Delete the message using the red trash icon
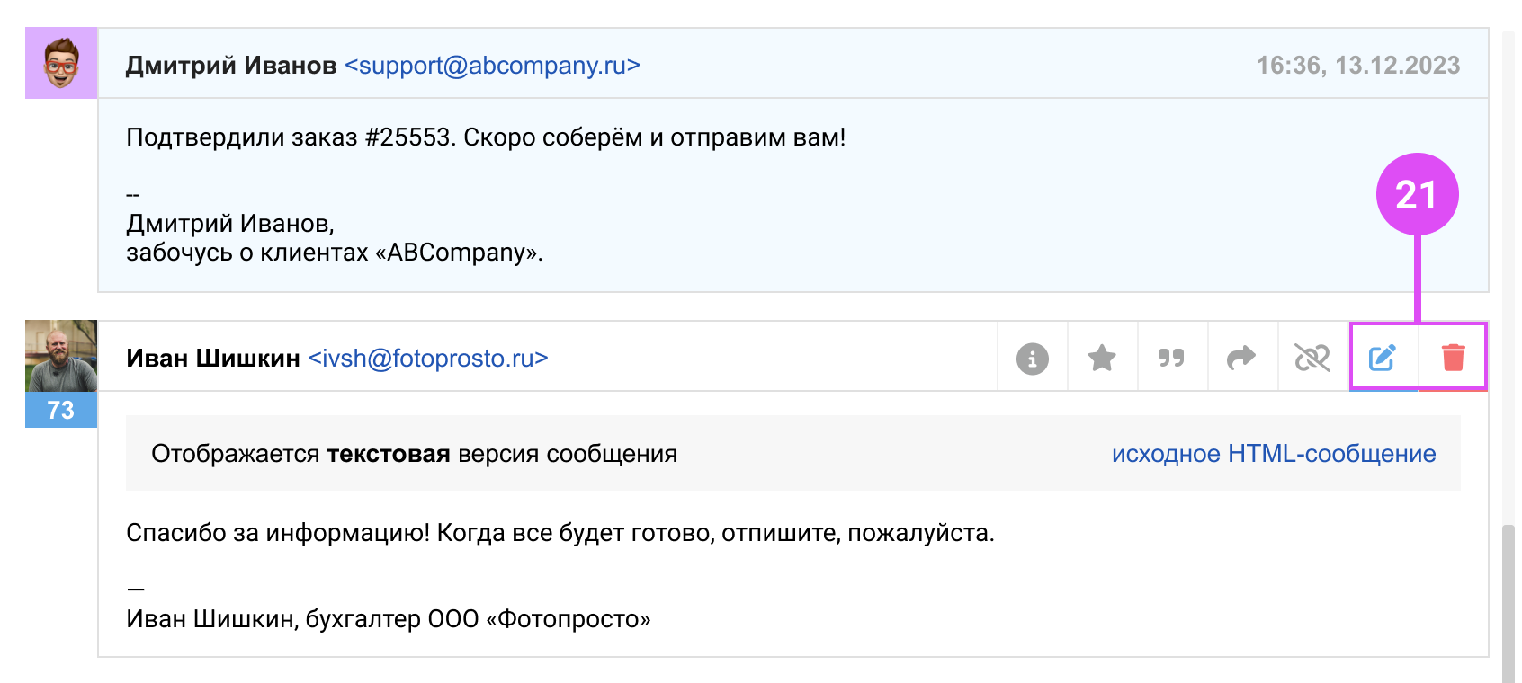Viewport: 1522px width, 683px height. click(x=1453, y=359)
